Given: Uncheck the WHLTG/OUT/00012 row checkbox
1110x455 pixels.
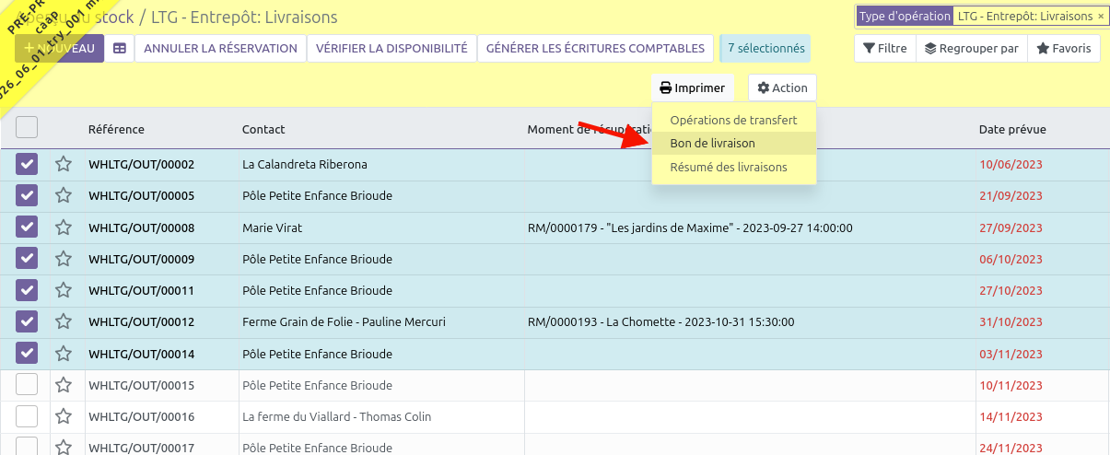Looking at the screenshot, I should click(27, 321).
